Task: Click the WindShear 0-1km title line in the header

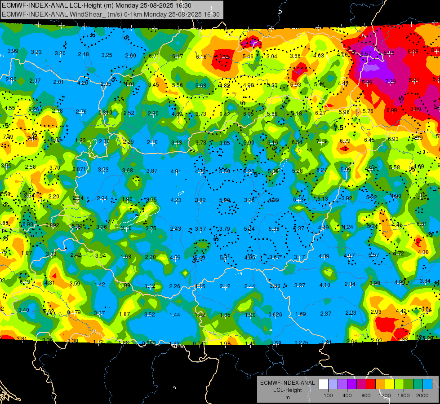Action: [x=111, y=14]
